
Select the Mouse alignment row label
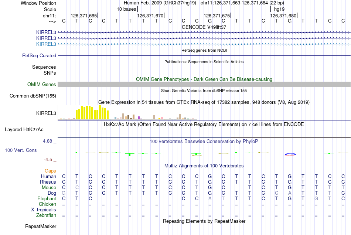click(49, 188)
